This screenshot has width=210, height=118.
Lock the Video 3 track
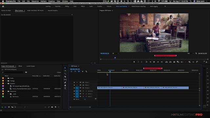coord(74,82)
